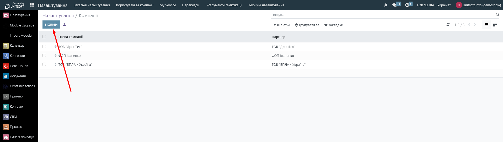Screen dimensions: 503x142
Task: Check the ТОВ "БПЛА - Україна" row checkbox
Action: (44, 64)
